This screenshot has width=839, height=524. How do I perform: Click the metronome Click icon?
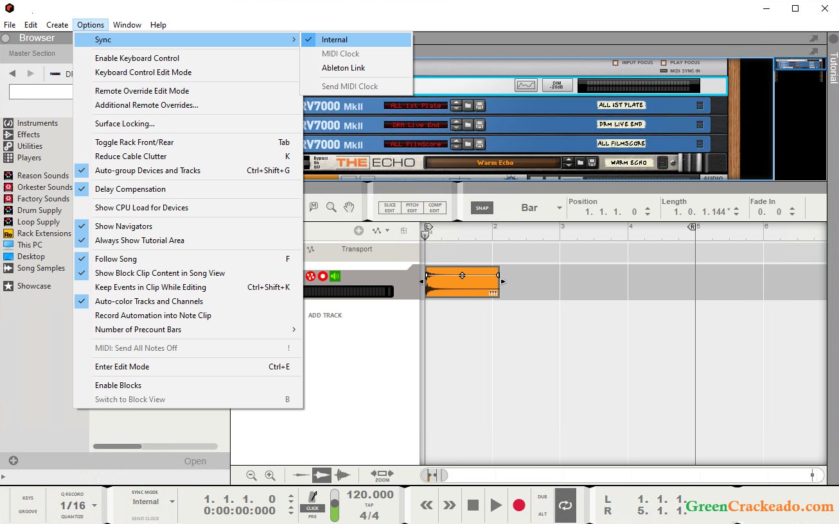[x=312, y=498]
